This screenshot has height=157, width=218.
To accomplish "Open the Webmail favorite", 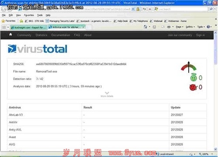I will point(156,21).
